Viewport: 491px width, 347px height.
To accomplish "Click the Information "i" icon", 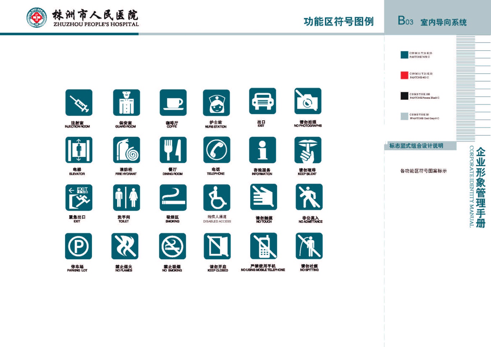I will coord(262,150).
